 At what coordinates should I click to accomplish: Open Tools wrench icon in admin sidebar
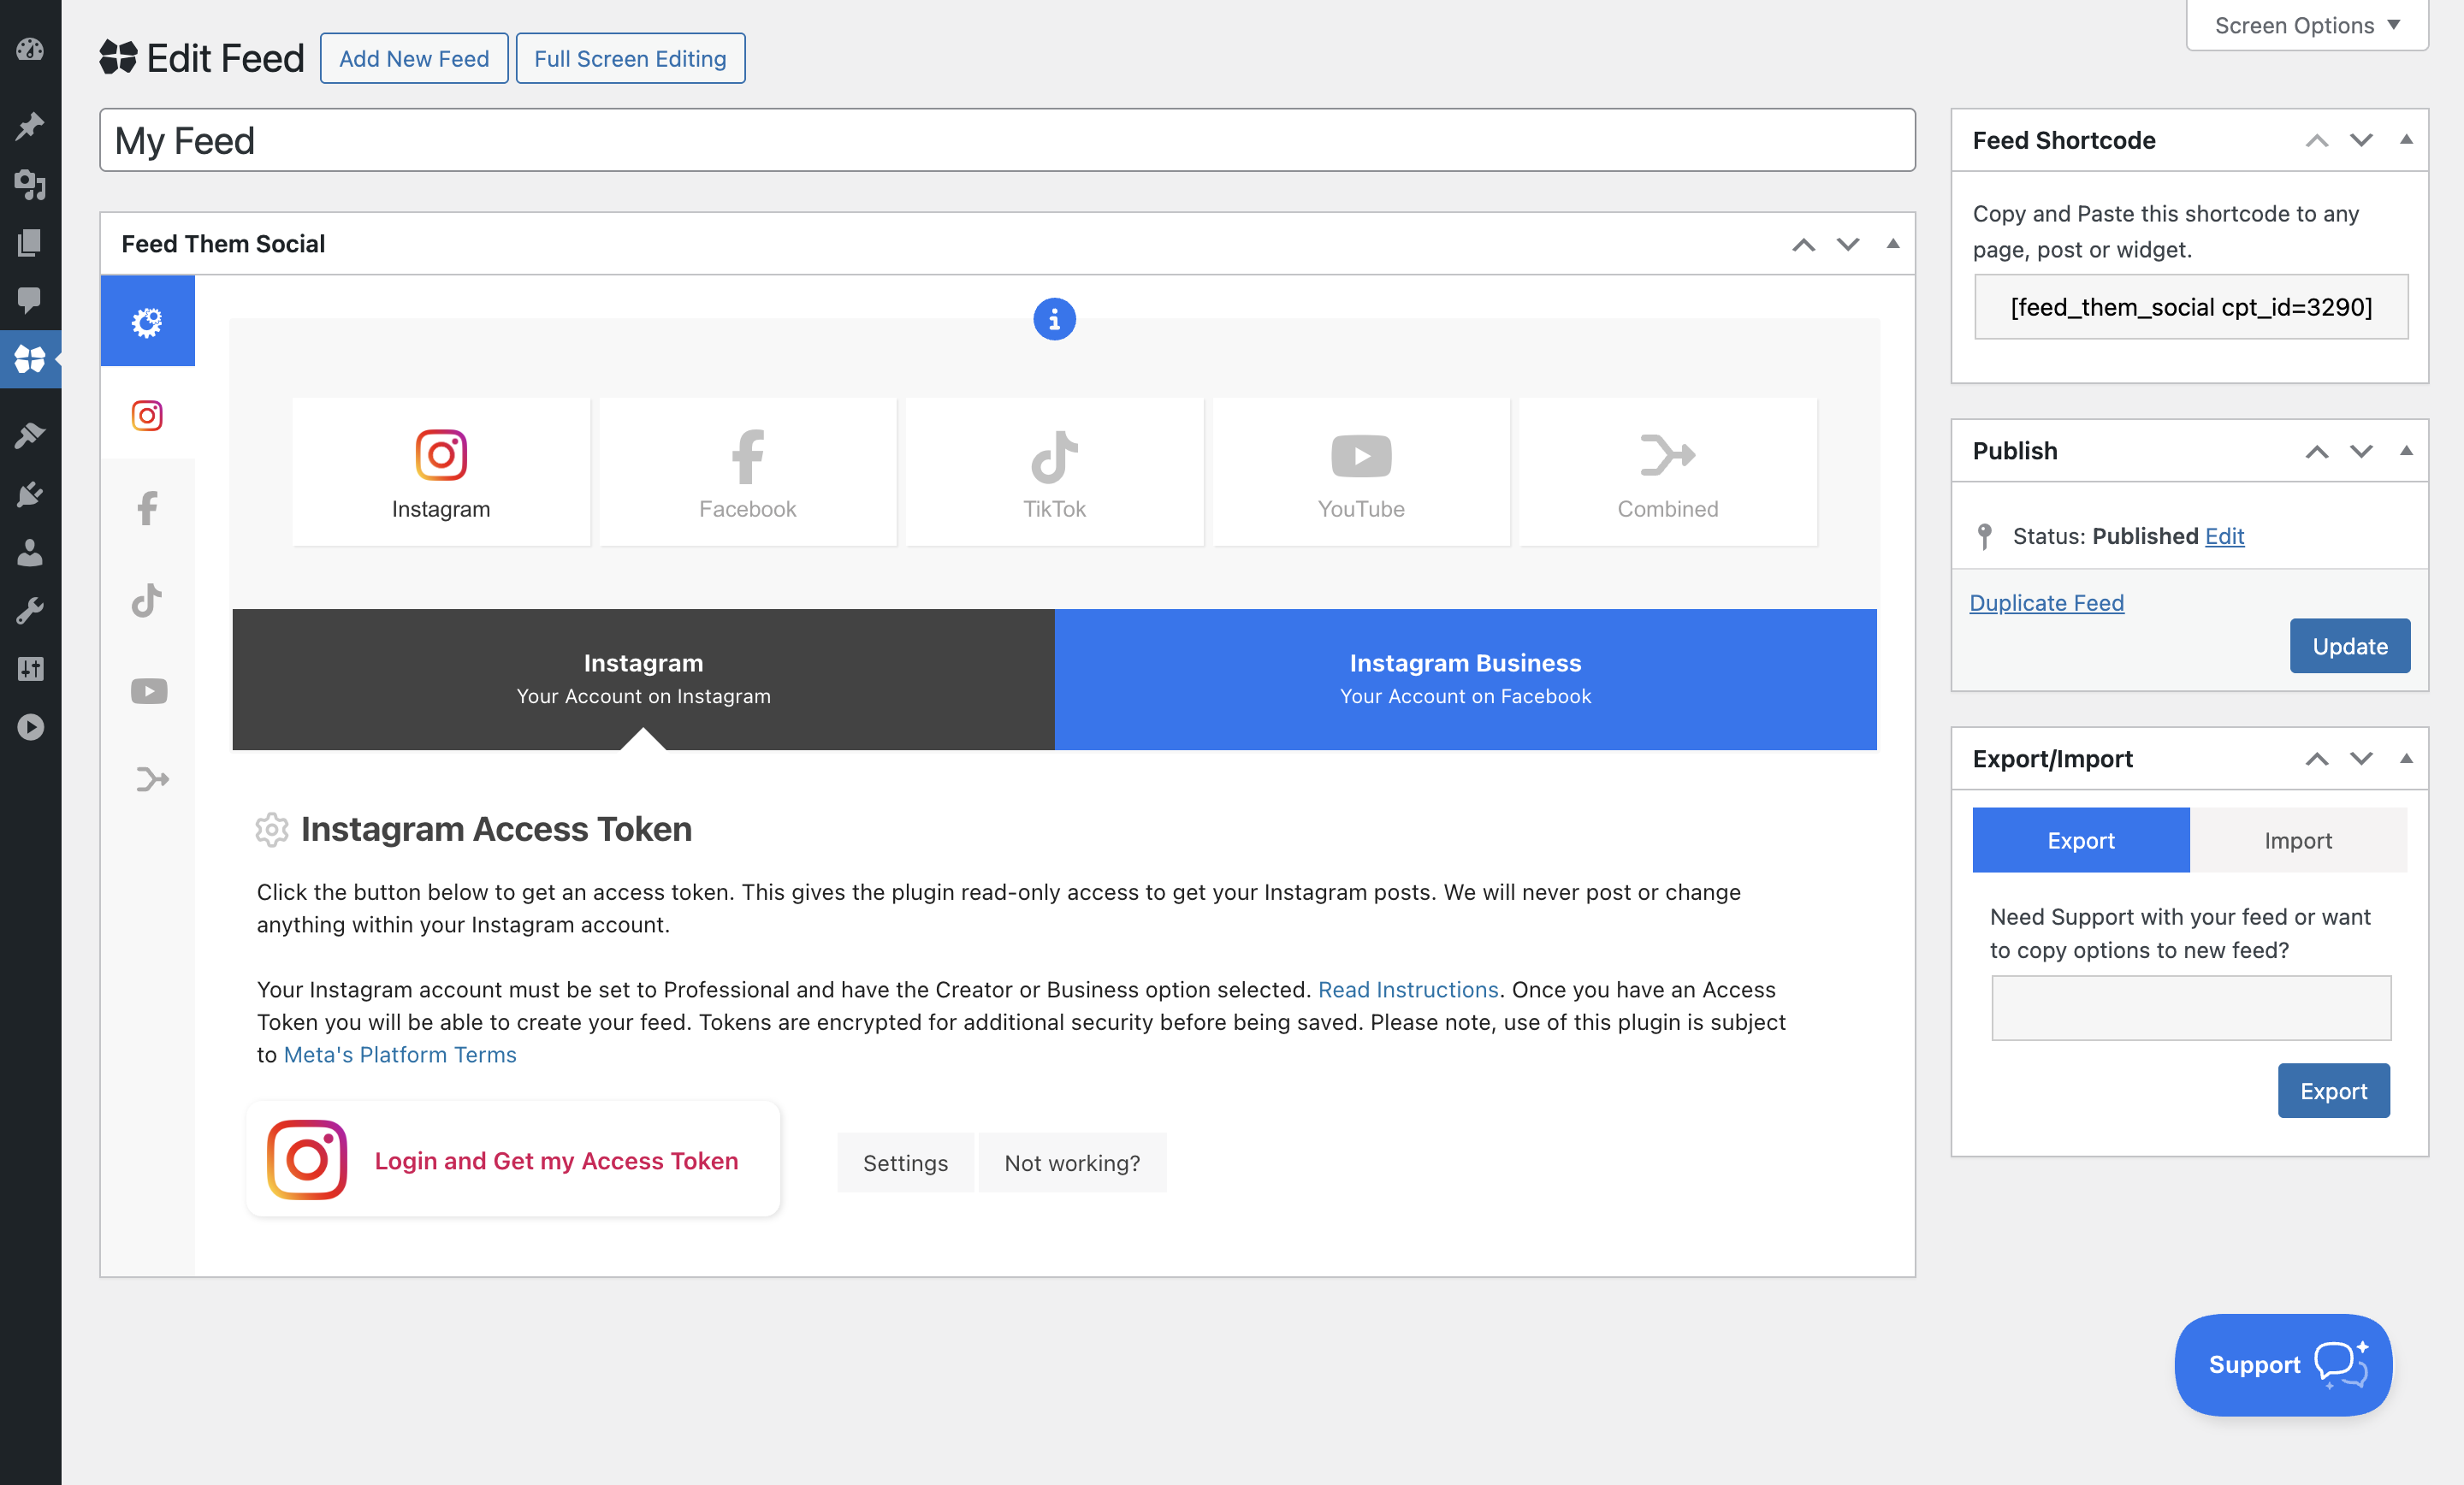point(30,610)
